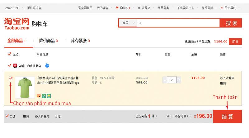Screen dimensions: 249x138
Task: Toggle the store-level checkbox for the shop
Action: 9,65
